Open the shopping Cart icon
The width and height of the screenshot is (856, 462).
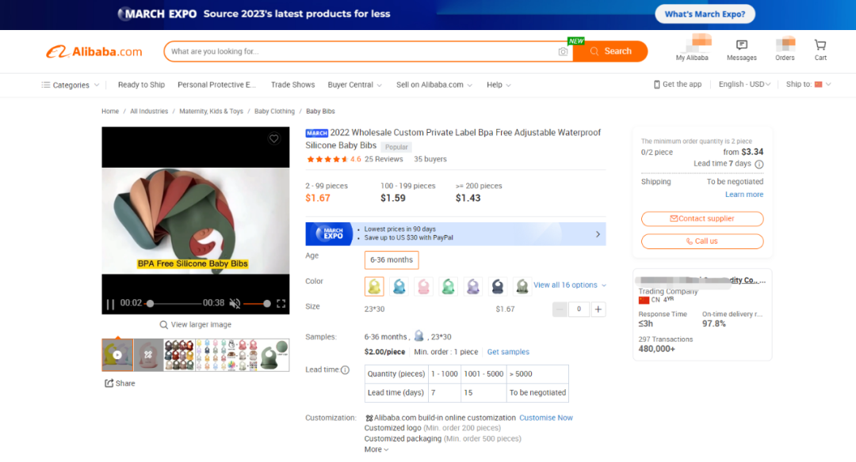(820, 44)
